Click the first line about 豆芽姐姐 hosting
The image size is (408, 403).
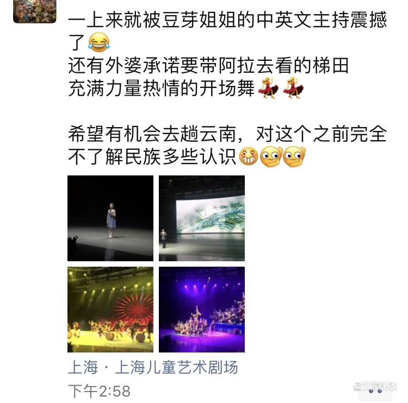[x=227, y=20]
